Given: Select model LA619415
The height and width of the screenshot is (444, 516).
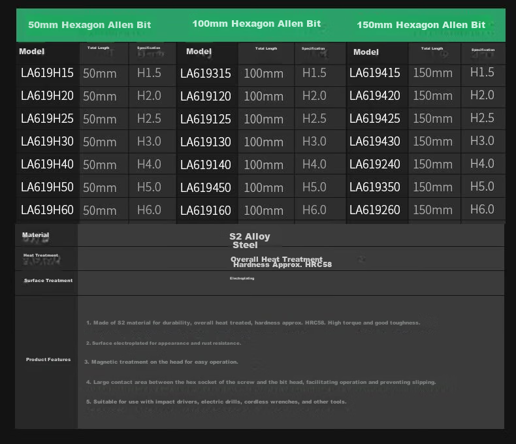Looking at the screenshot, I should point(375,73).
